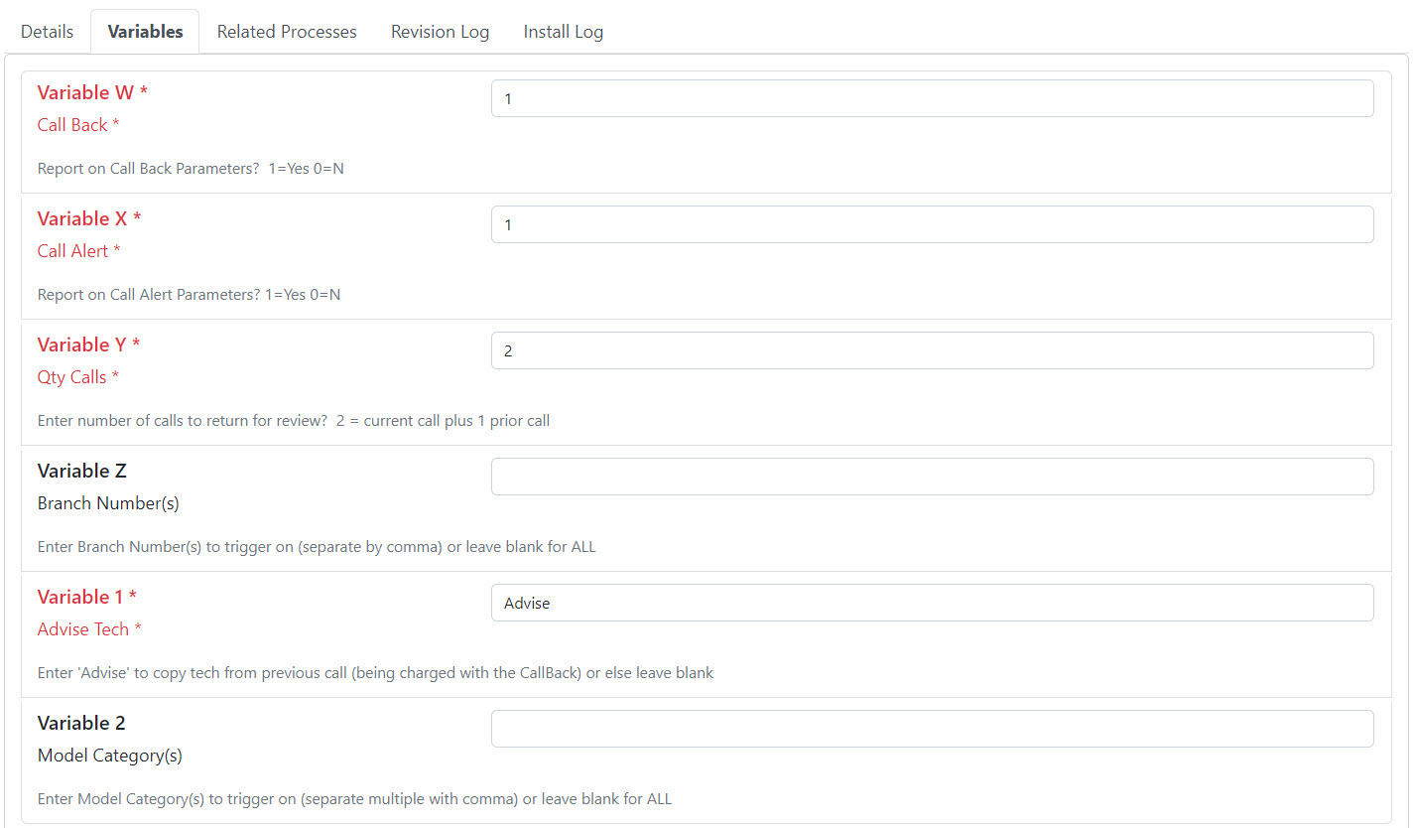The width and height of the screenshot is (1413, 828).
Task: Click the 'Advise Tech *' label
Action: coord(90,629)
